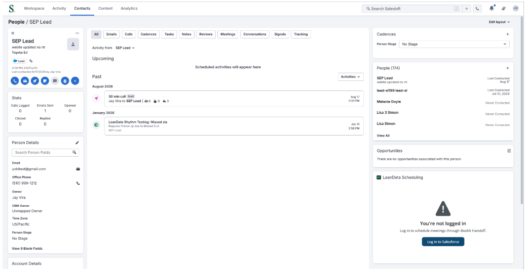
Task: Open notifications bell
Action: [492, 9]
